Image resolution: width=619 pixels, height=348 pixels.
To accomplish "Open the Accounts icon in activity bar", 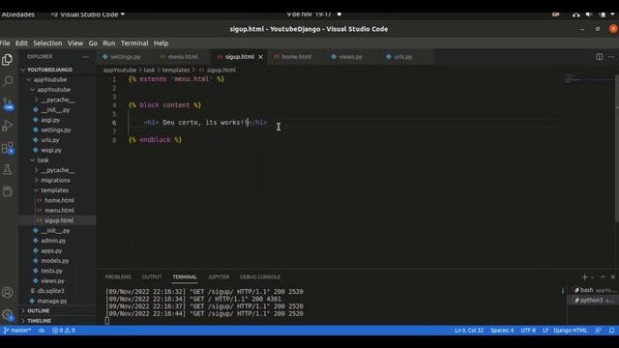I will click(7, 292).
